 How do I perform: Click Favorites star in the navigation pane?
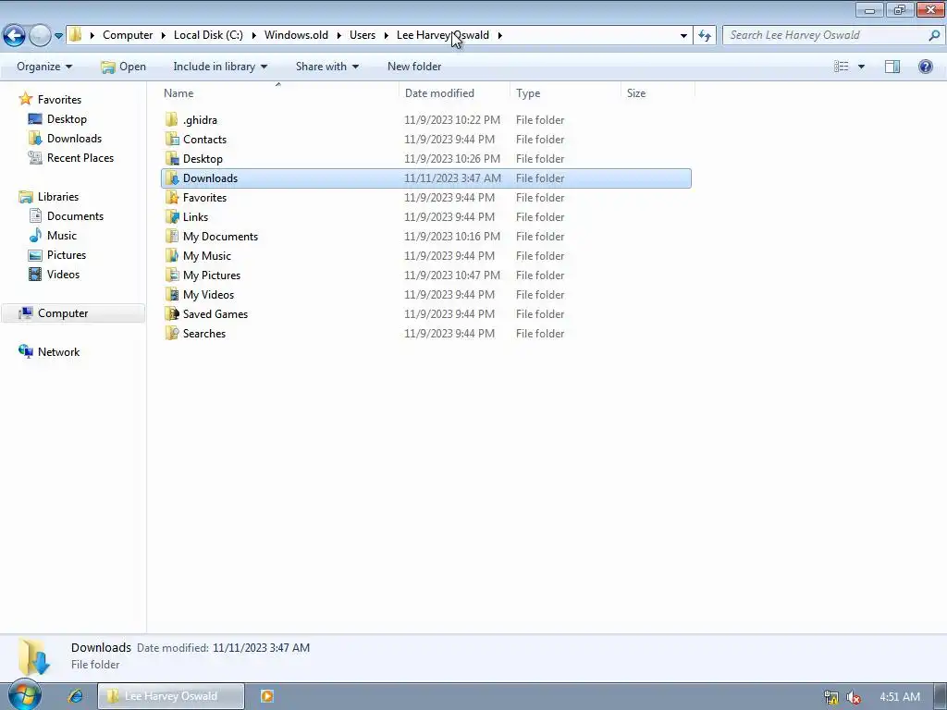click(x=25, y=99)
